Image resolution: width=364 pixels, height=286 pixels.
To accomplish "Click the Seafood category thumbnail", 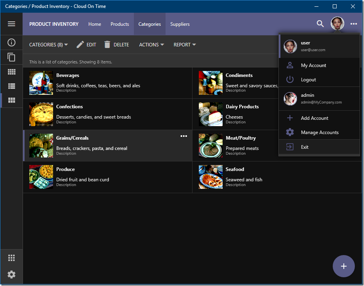I will pyautogui.click(x=210, y=177).
